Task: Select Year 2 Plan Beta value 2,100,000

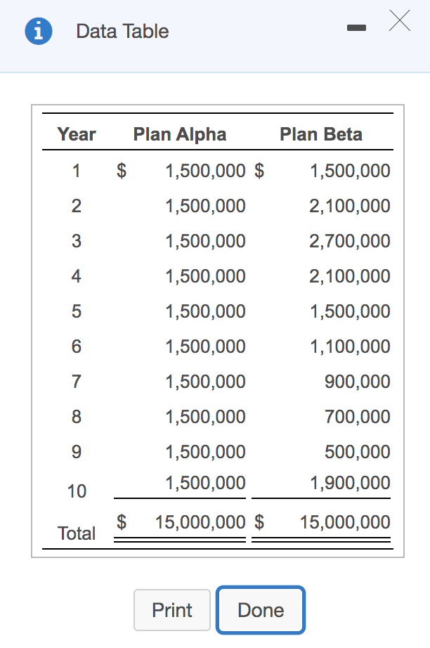Action: pos(351,205)
